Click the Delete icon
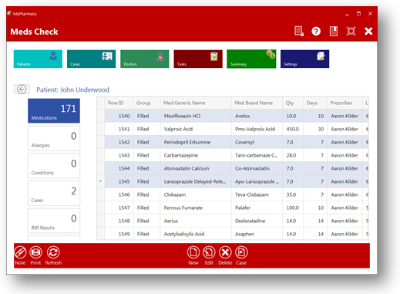The width and height of the screenshot is (400, 294). pyautogui.click(x=225, y=255)
